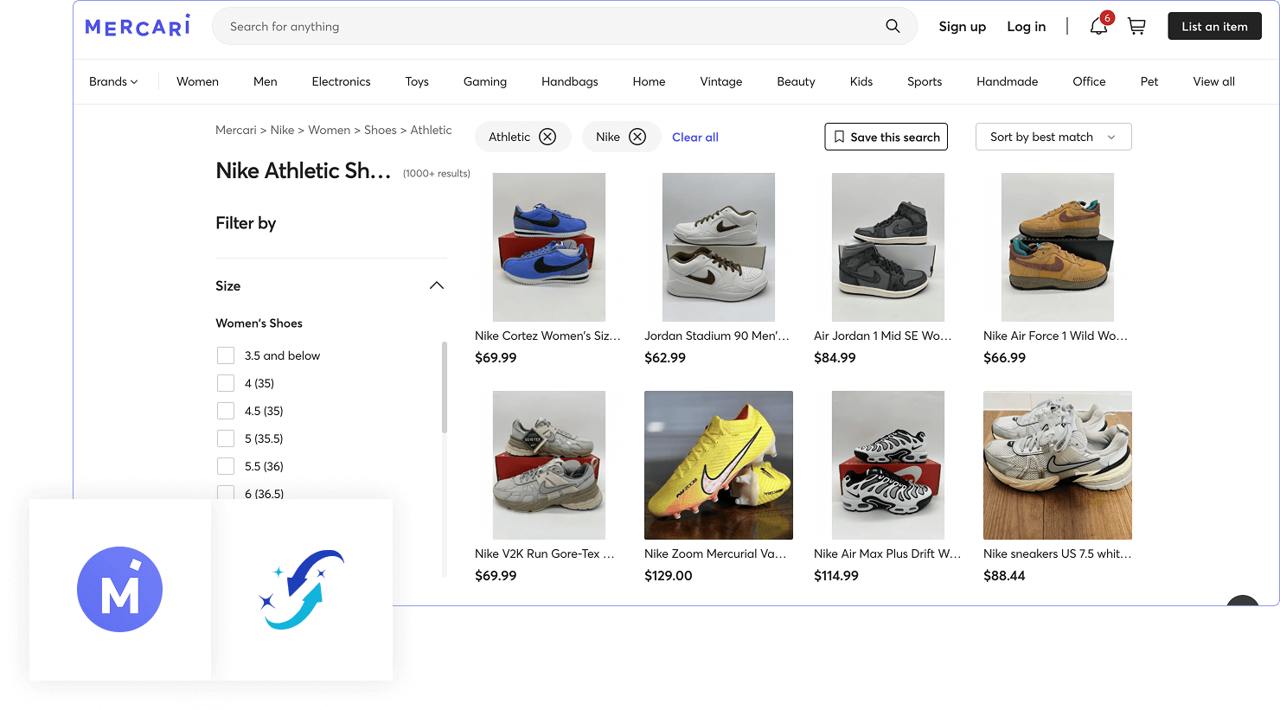
Task: Open the Pet category
Action: [x=1149, y=81]
